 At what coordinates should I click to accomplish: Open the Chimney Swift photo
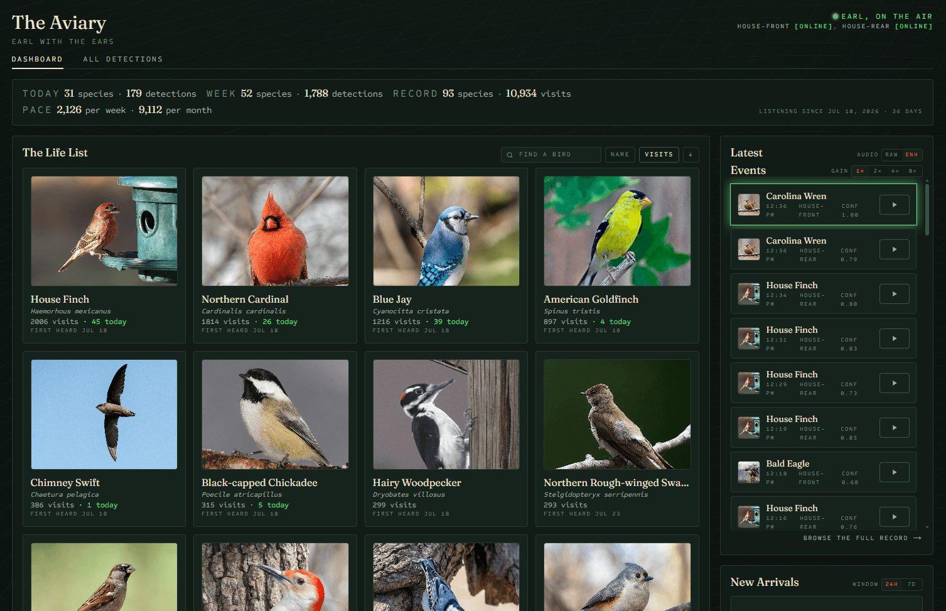pyautogui.click(x=104, y=414)
